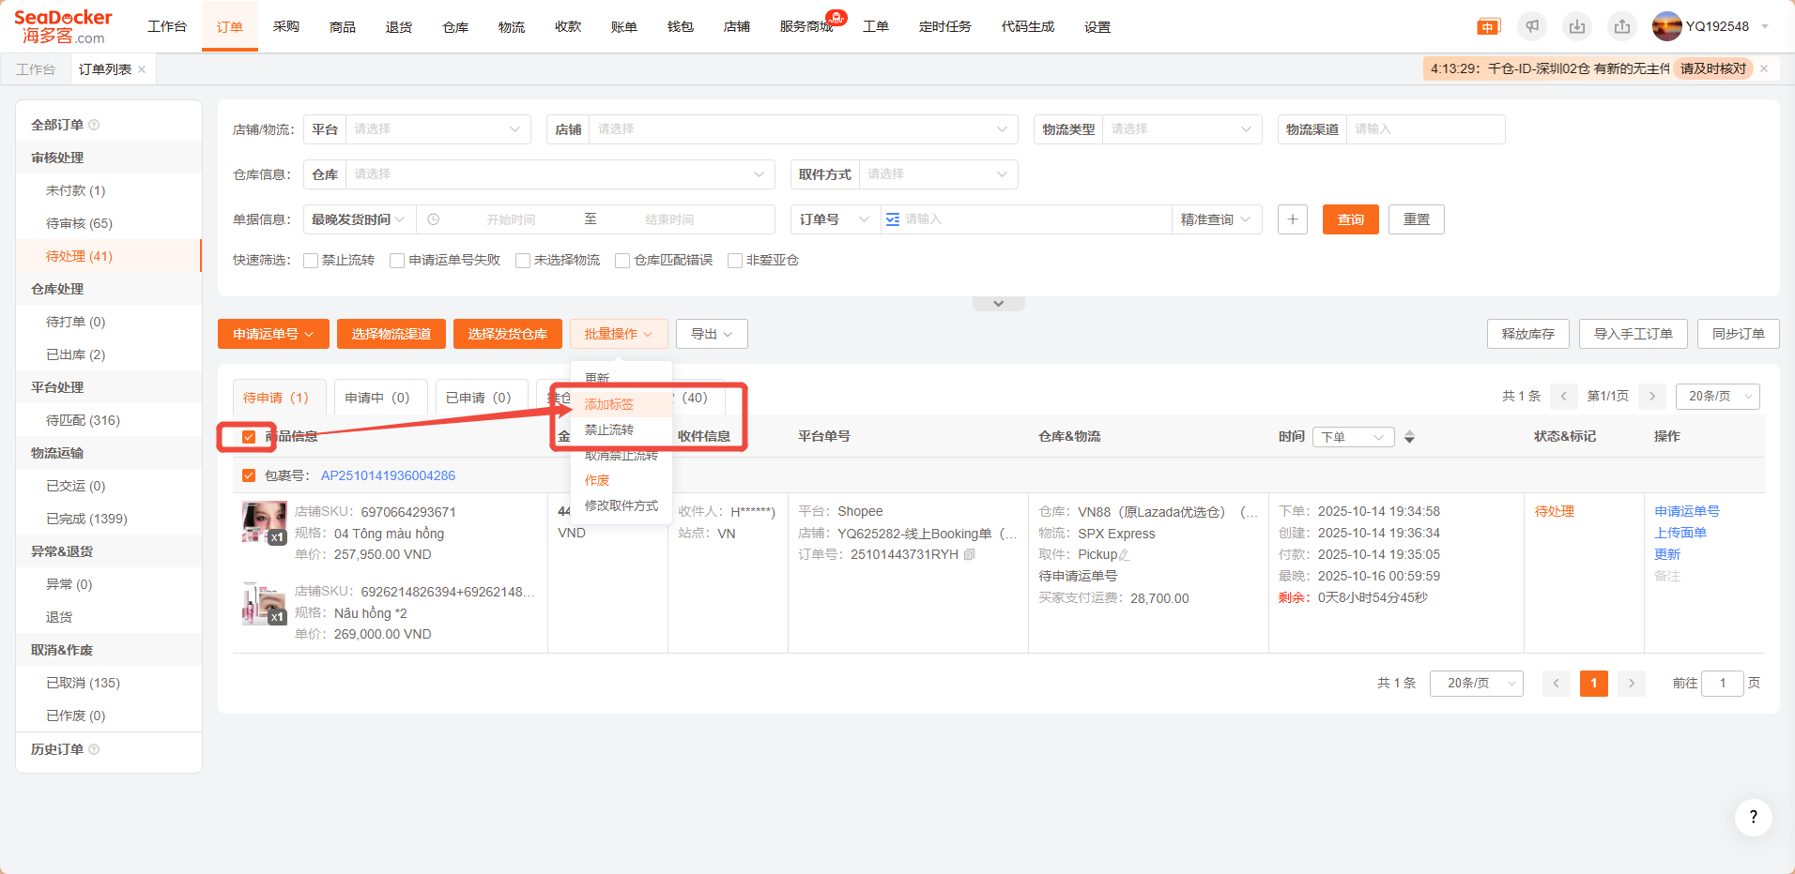This screenshot has height=874, width=1795.
Task: Click the upload/export icon in header
Action: [1622, 26]
